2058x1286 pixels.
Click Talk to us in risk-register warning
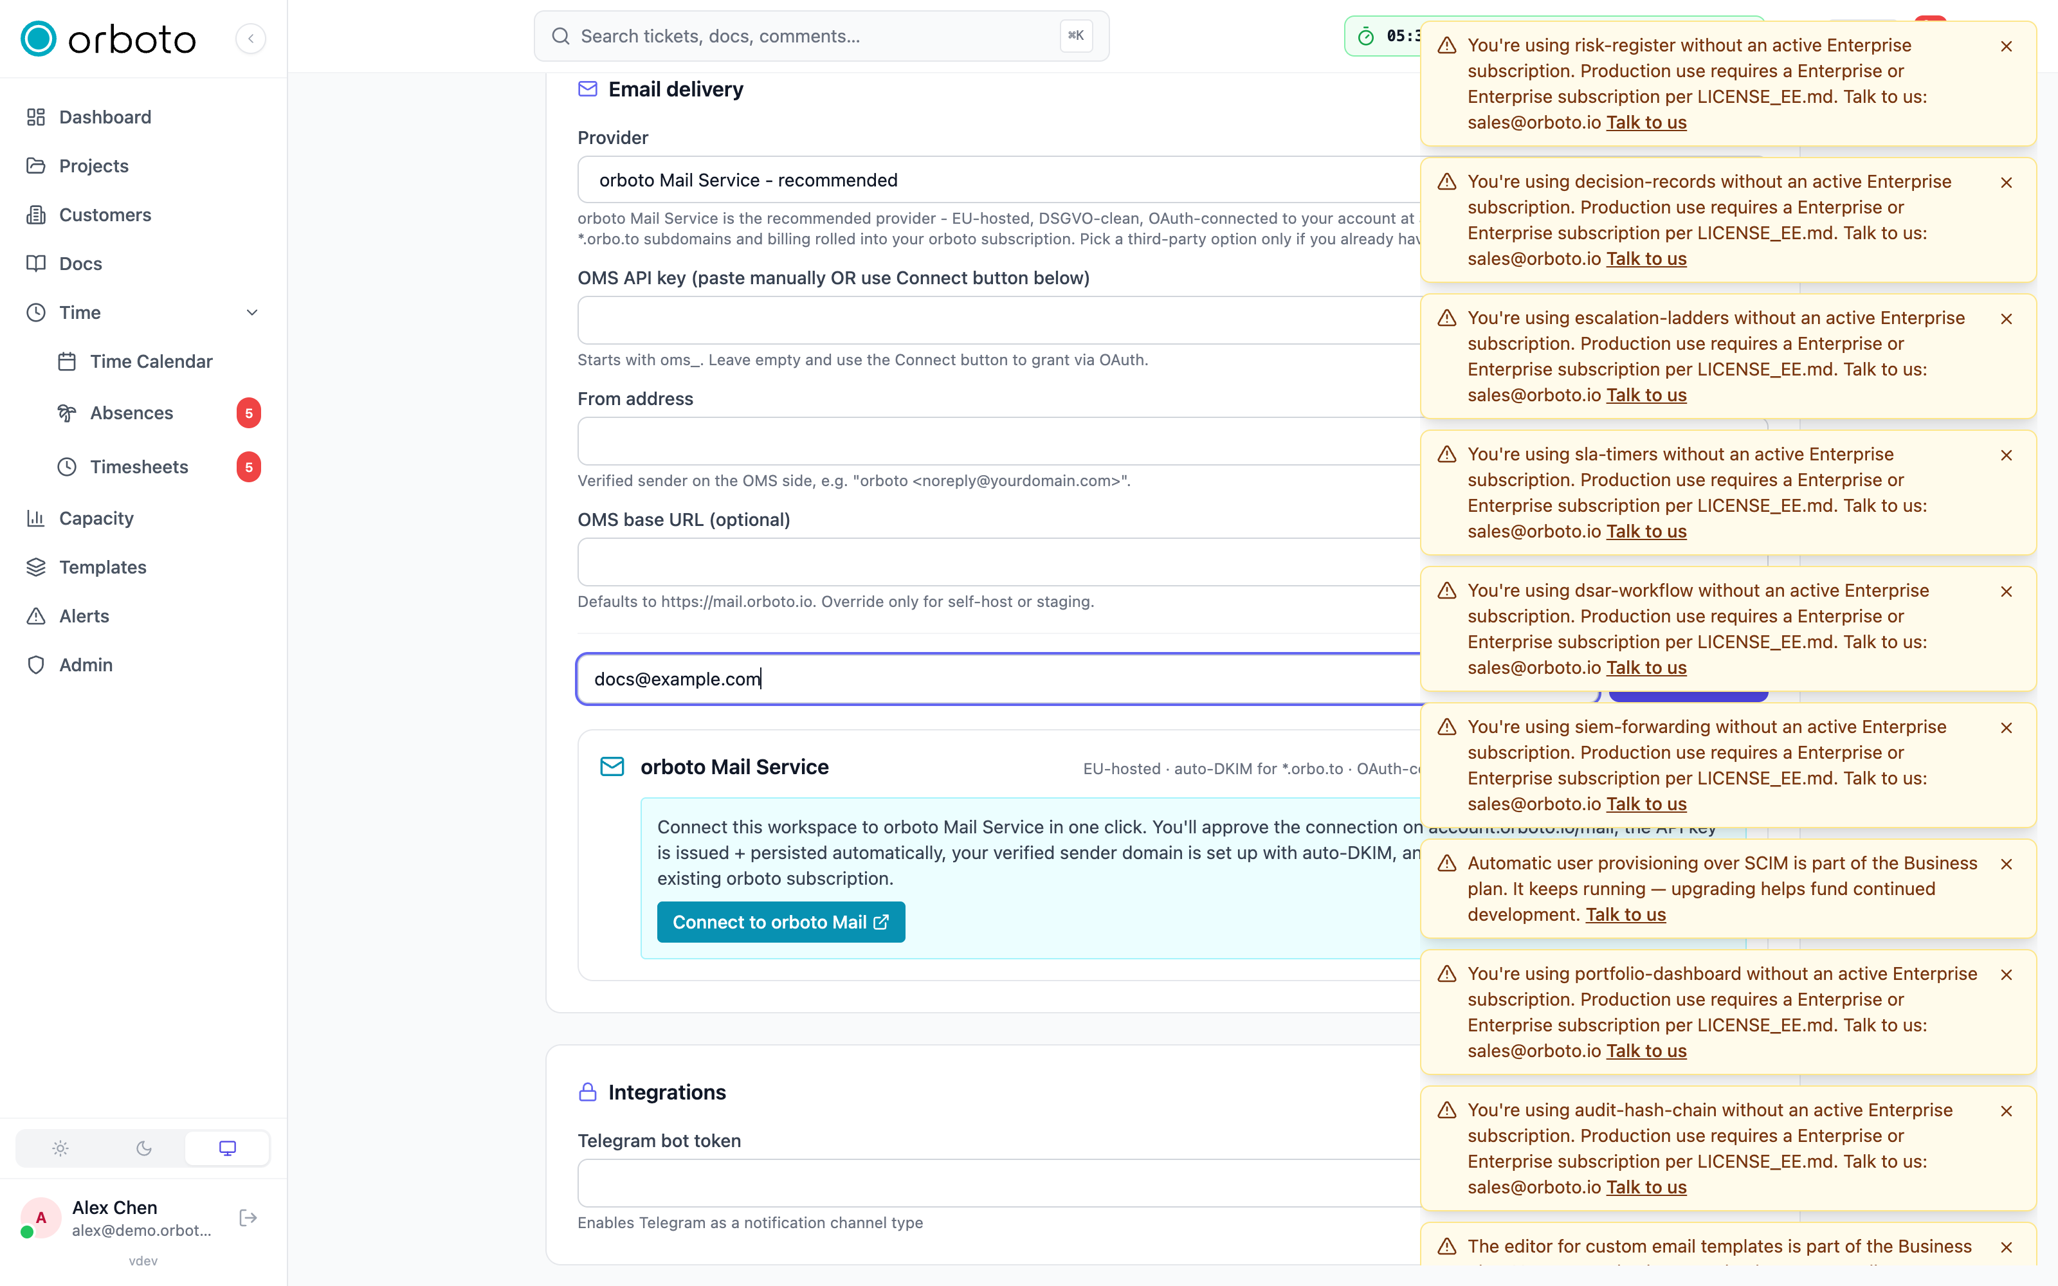pos(1646,122)
